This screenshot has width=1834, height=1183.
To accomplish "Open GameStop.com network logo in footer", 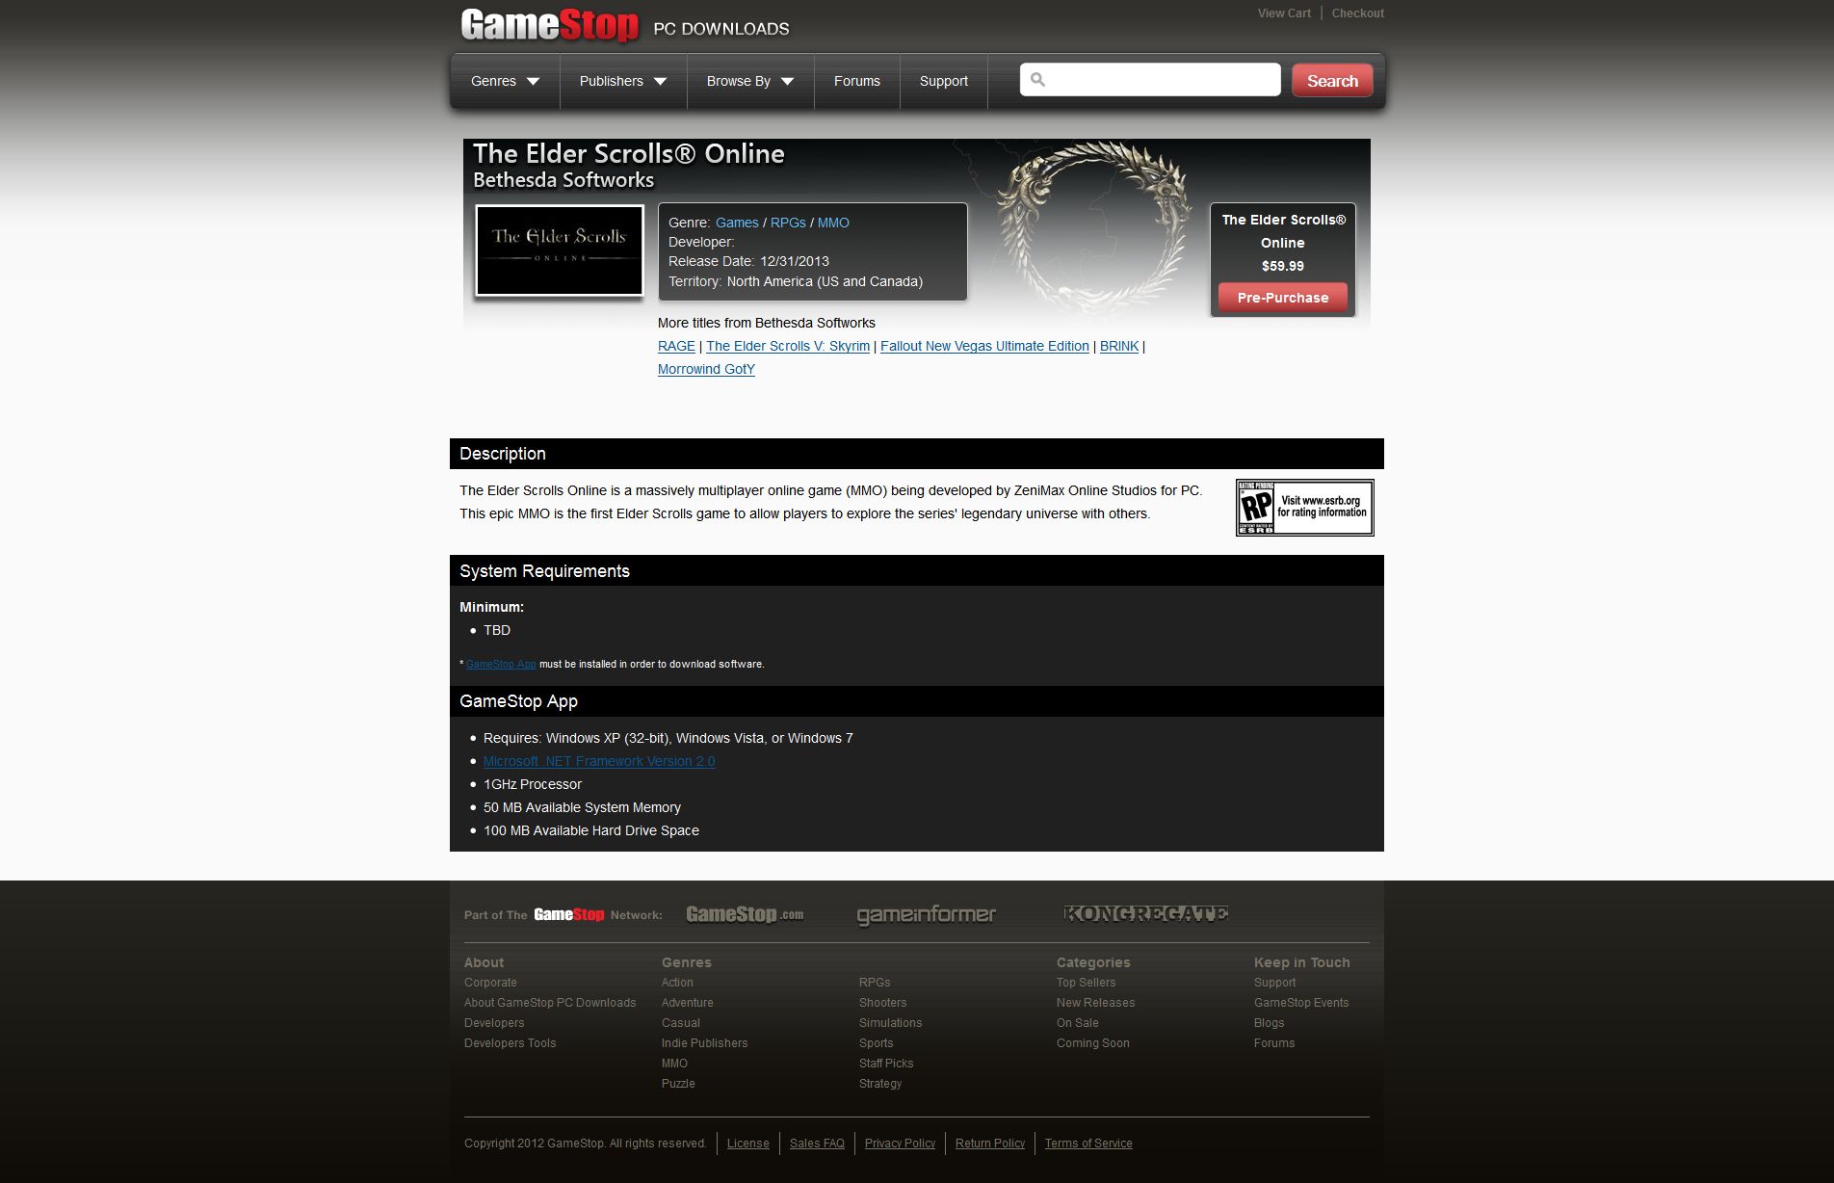I will tap(745, 914).
